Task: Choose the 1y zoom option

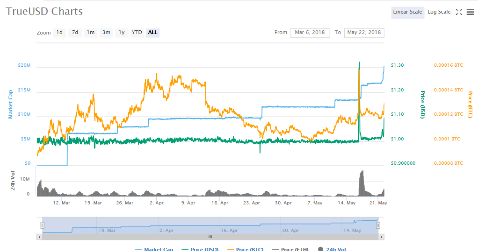Action: click(122, 33)
